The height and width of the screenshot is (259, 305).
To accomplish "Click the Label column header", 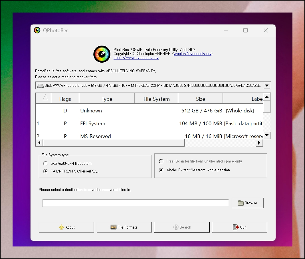I will (x=243, y=98).
